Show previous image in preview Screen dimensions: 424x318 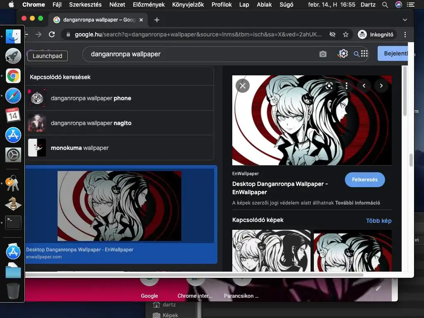click(364, 86)
